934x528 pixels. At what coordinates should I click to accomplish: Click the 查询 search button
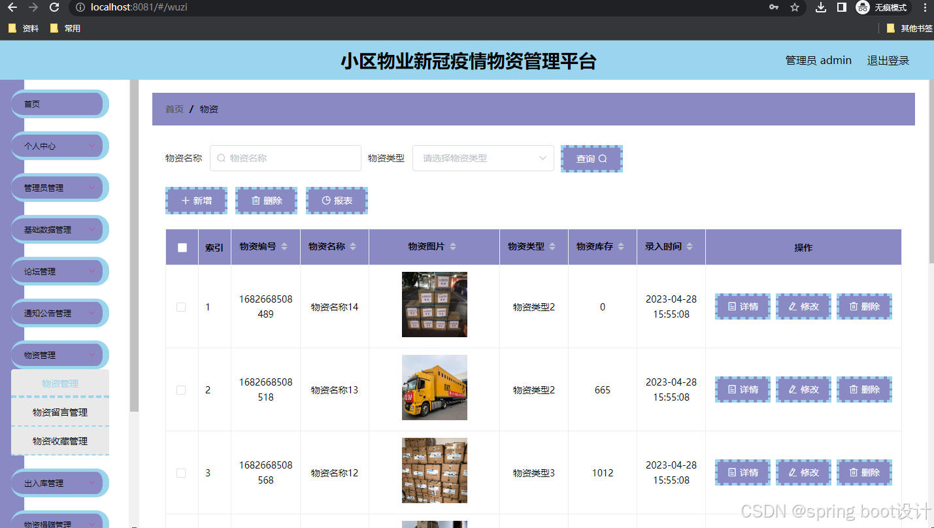[592, 159]
